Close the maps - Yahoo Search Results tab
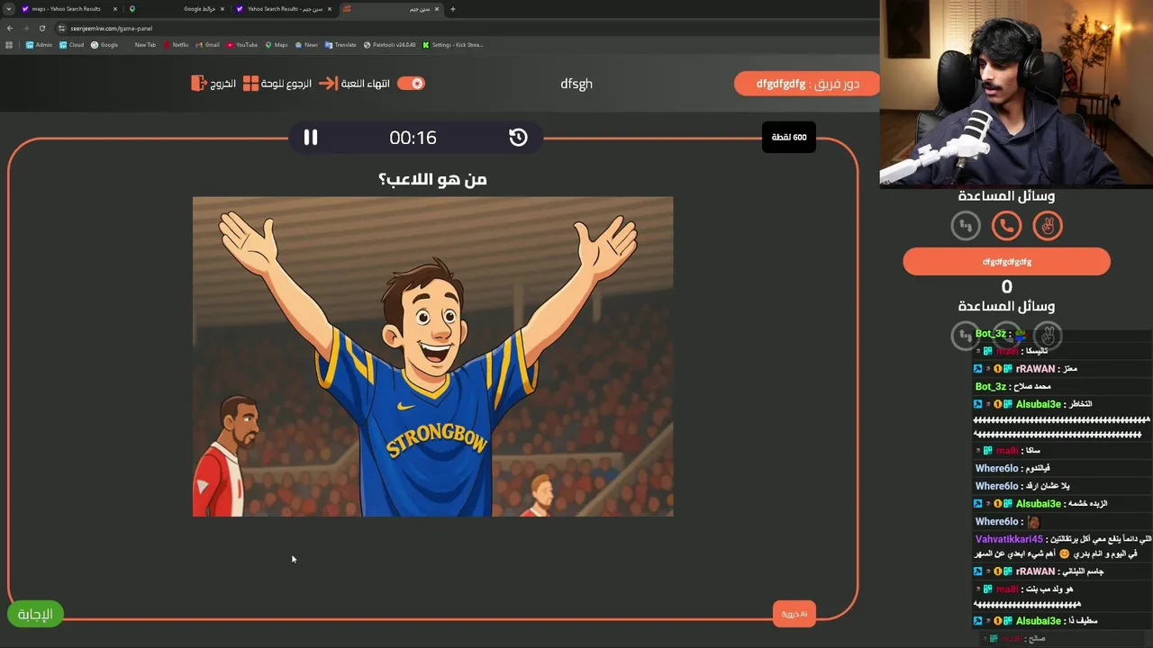Viewport: 1153px width, 648px height. [x=114, y=9]
